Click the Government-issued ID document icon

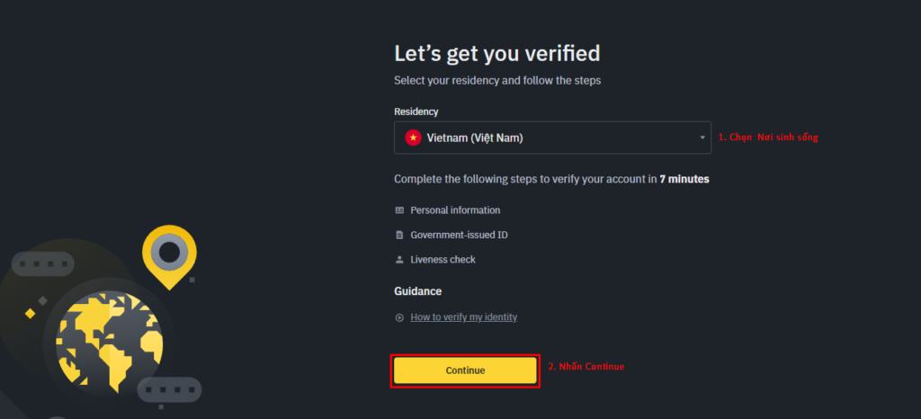pyautogui.click(x=399, y=235)
